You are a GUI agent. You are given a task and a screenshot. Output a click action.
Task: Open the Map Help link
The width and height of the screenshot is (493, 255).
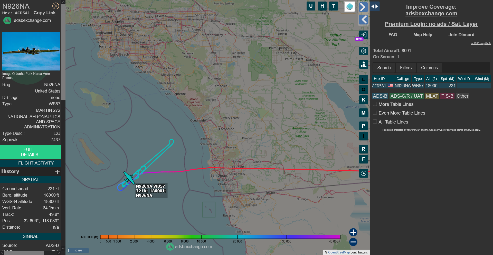(x=423, y=35)
